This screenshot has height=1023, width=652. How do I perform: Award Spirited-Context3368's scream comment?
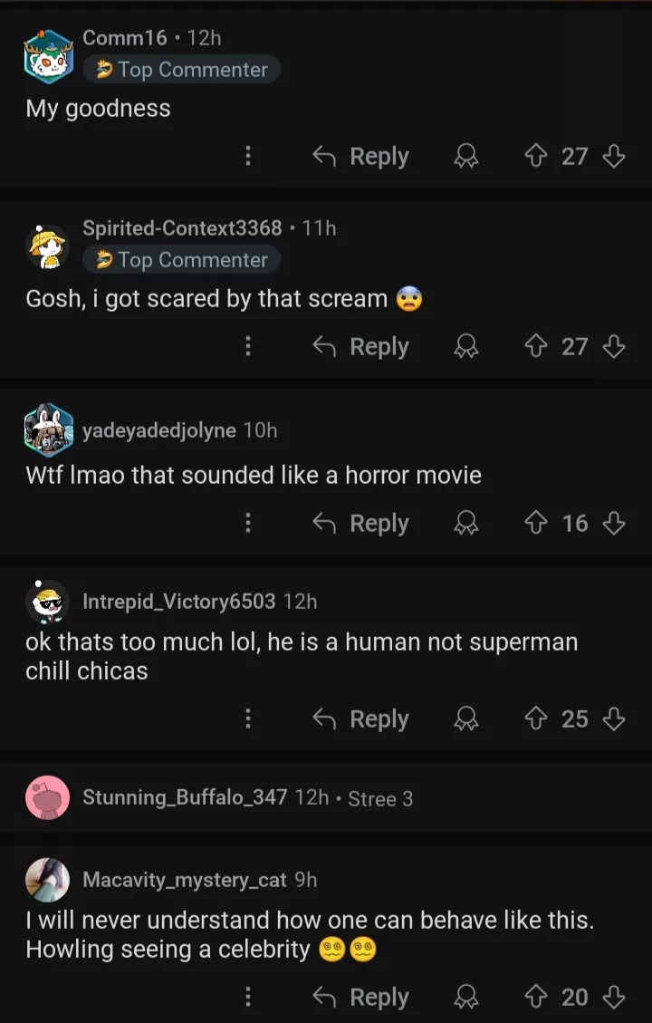[x=466, y=347]
